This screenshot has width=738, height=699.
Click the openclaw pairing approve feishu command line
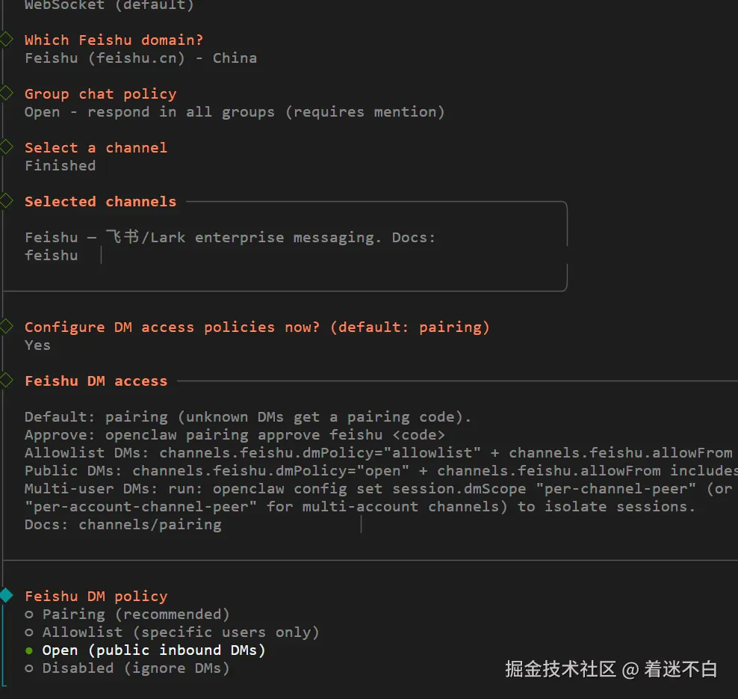coord(235,434)
